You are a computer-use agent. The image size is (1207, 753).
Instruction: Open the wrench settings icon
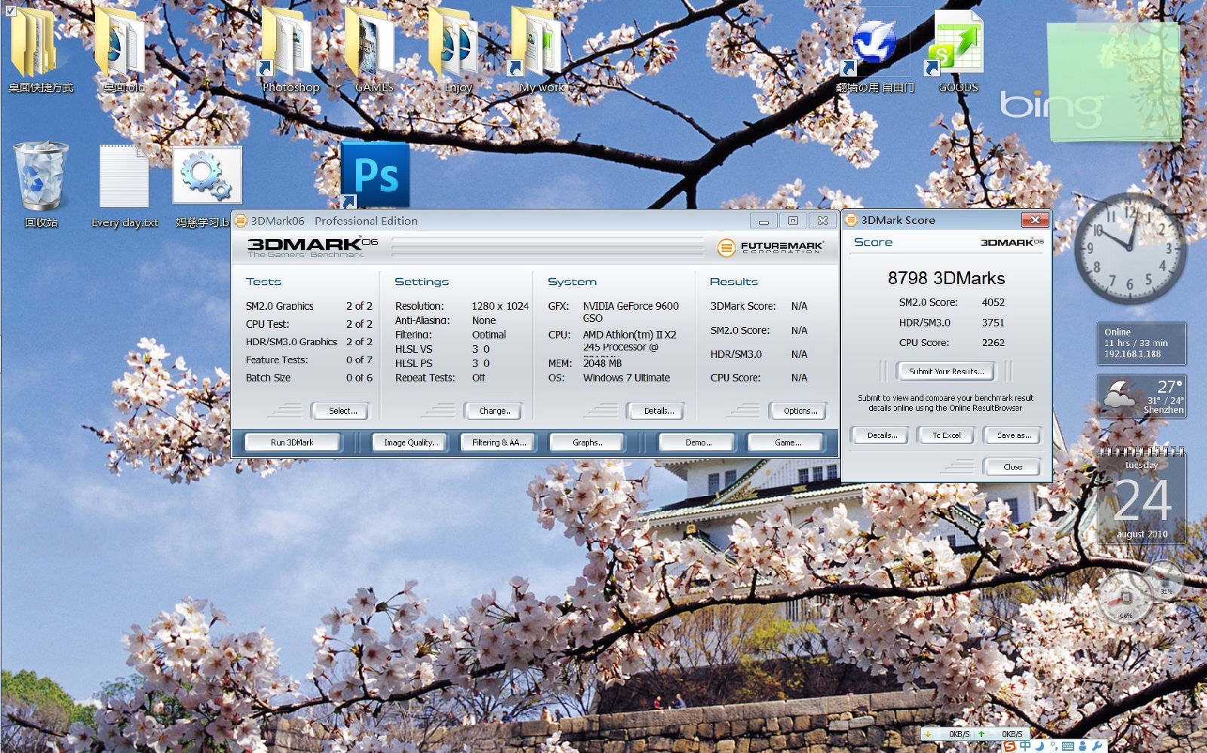point(1097,746)
